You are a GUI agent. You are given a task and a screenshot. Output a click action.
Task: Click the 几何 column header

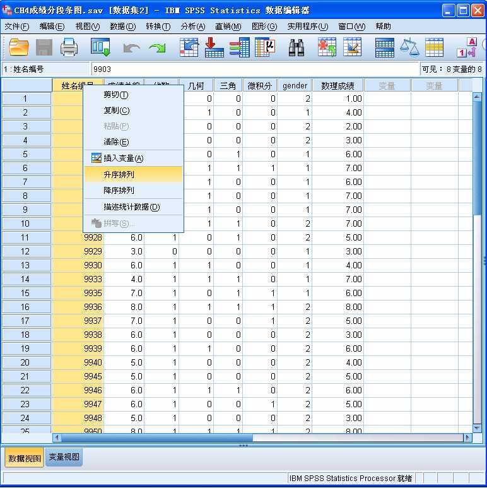(196, 86)
